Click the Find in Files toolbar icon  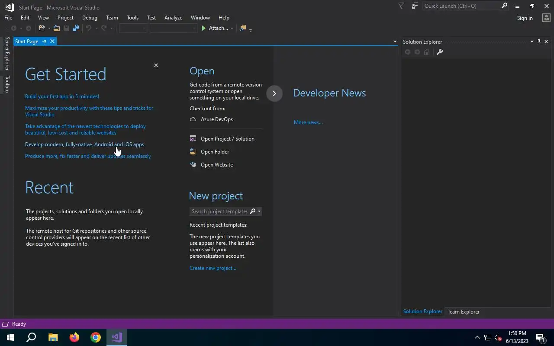pyautogui.click(x=243, y=28)
